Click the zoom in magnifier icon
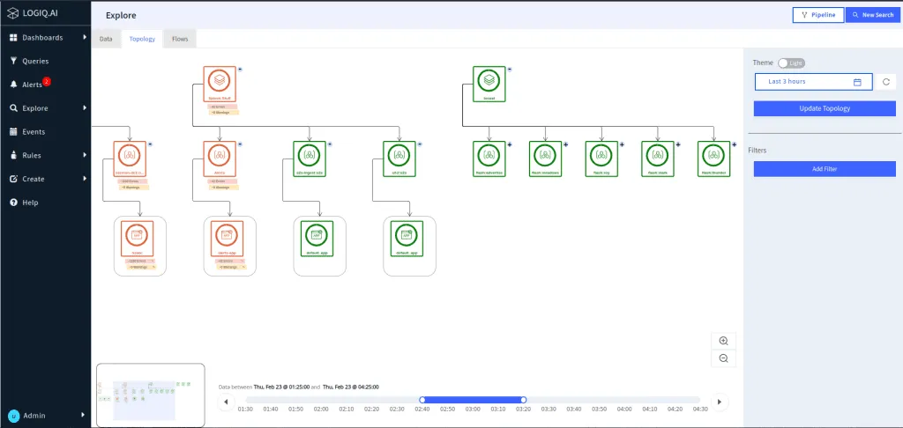 click(x=723, y=341)
